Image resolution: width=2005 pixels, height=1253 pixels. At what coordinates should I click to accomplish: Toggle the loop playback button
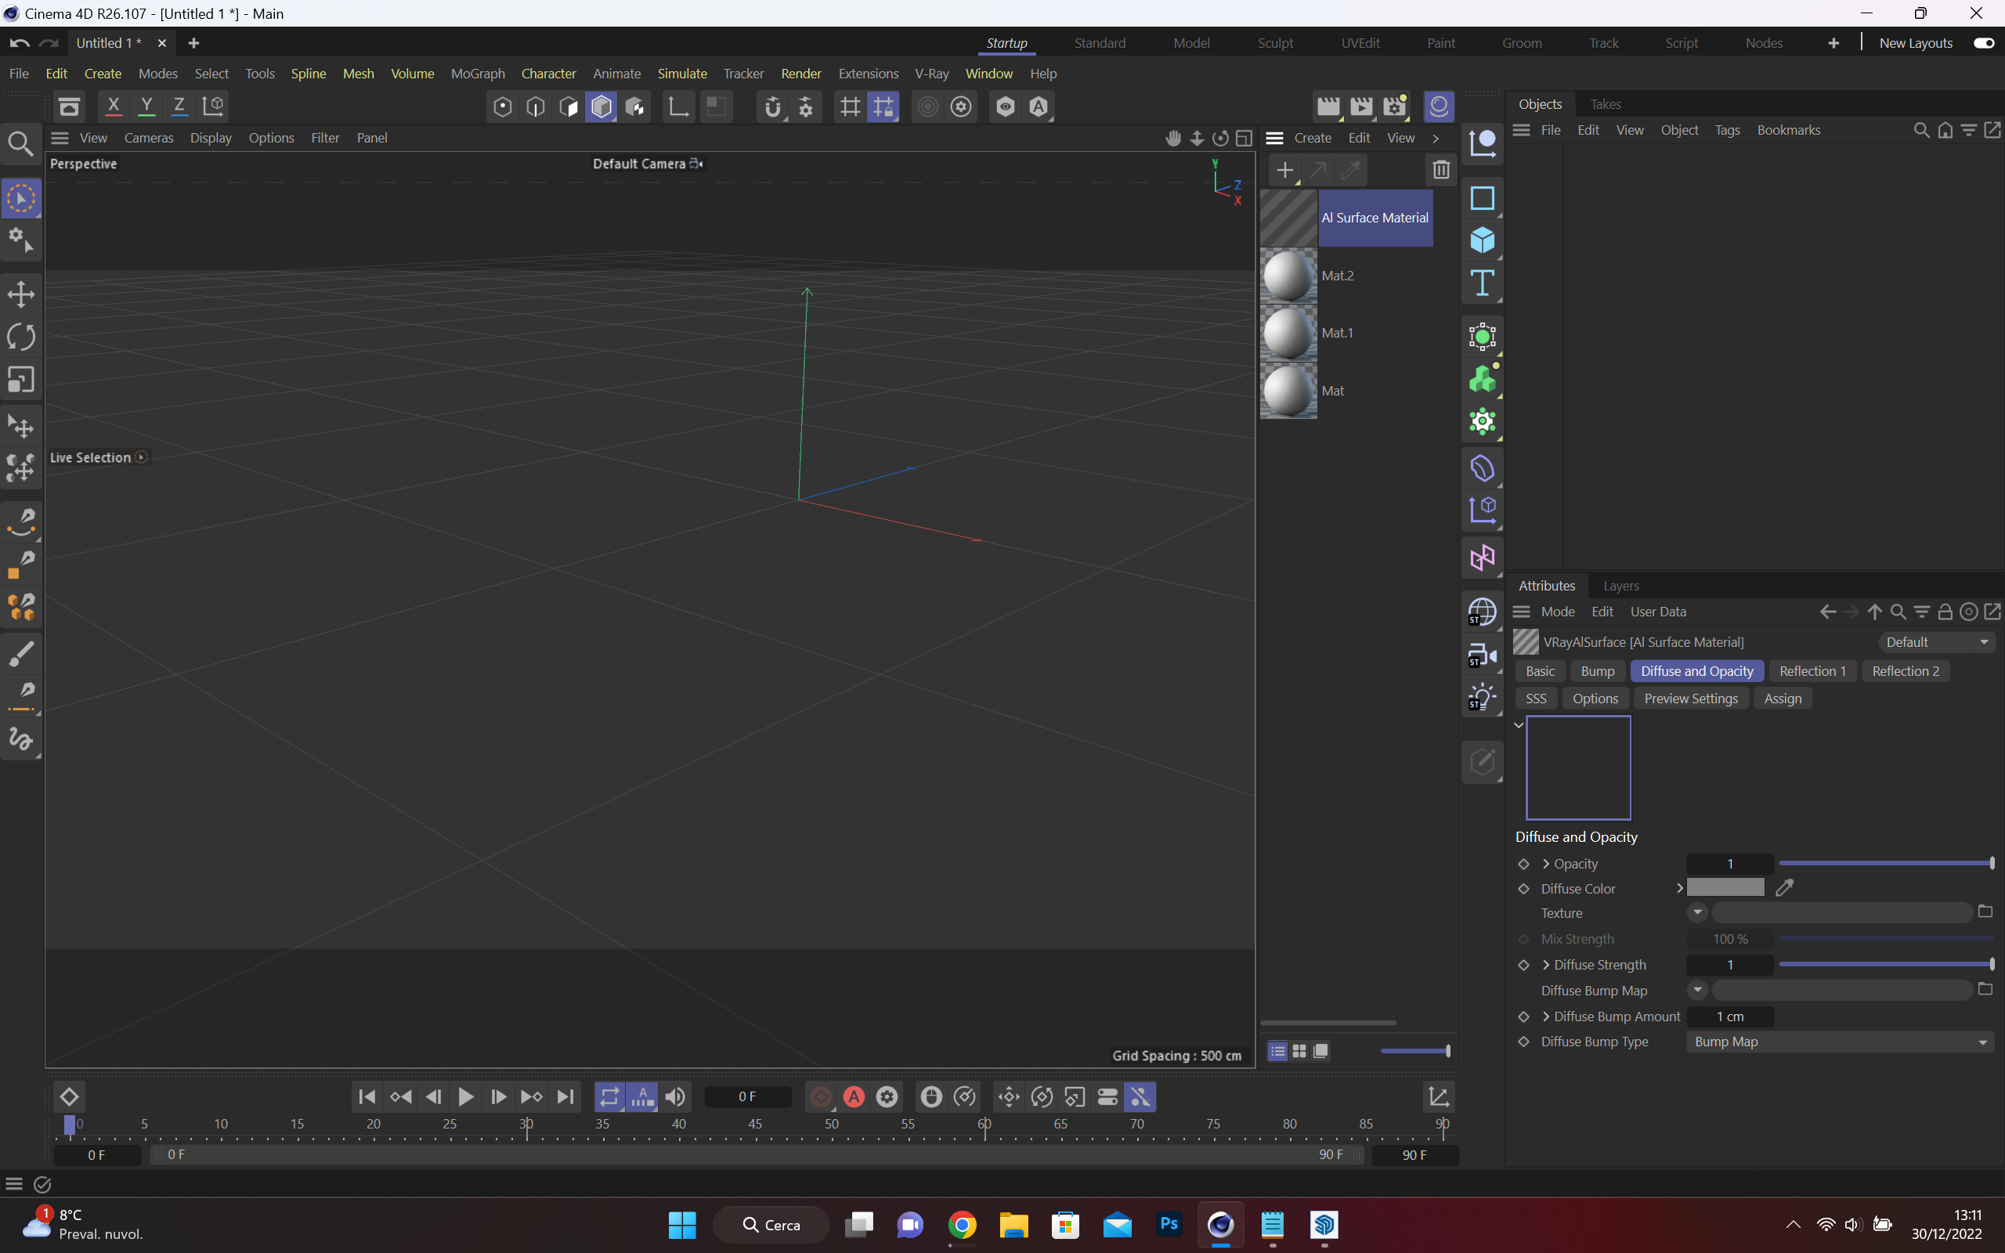tap(609, 1097)
